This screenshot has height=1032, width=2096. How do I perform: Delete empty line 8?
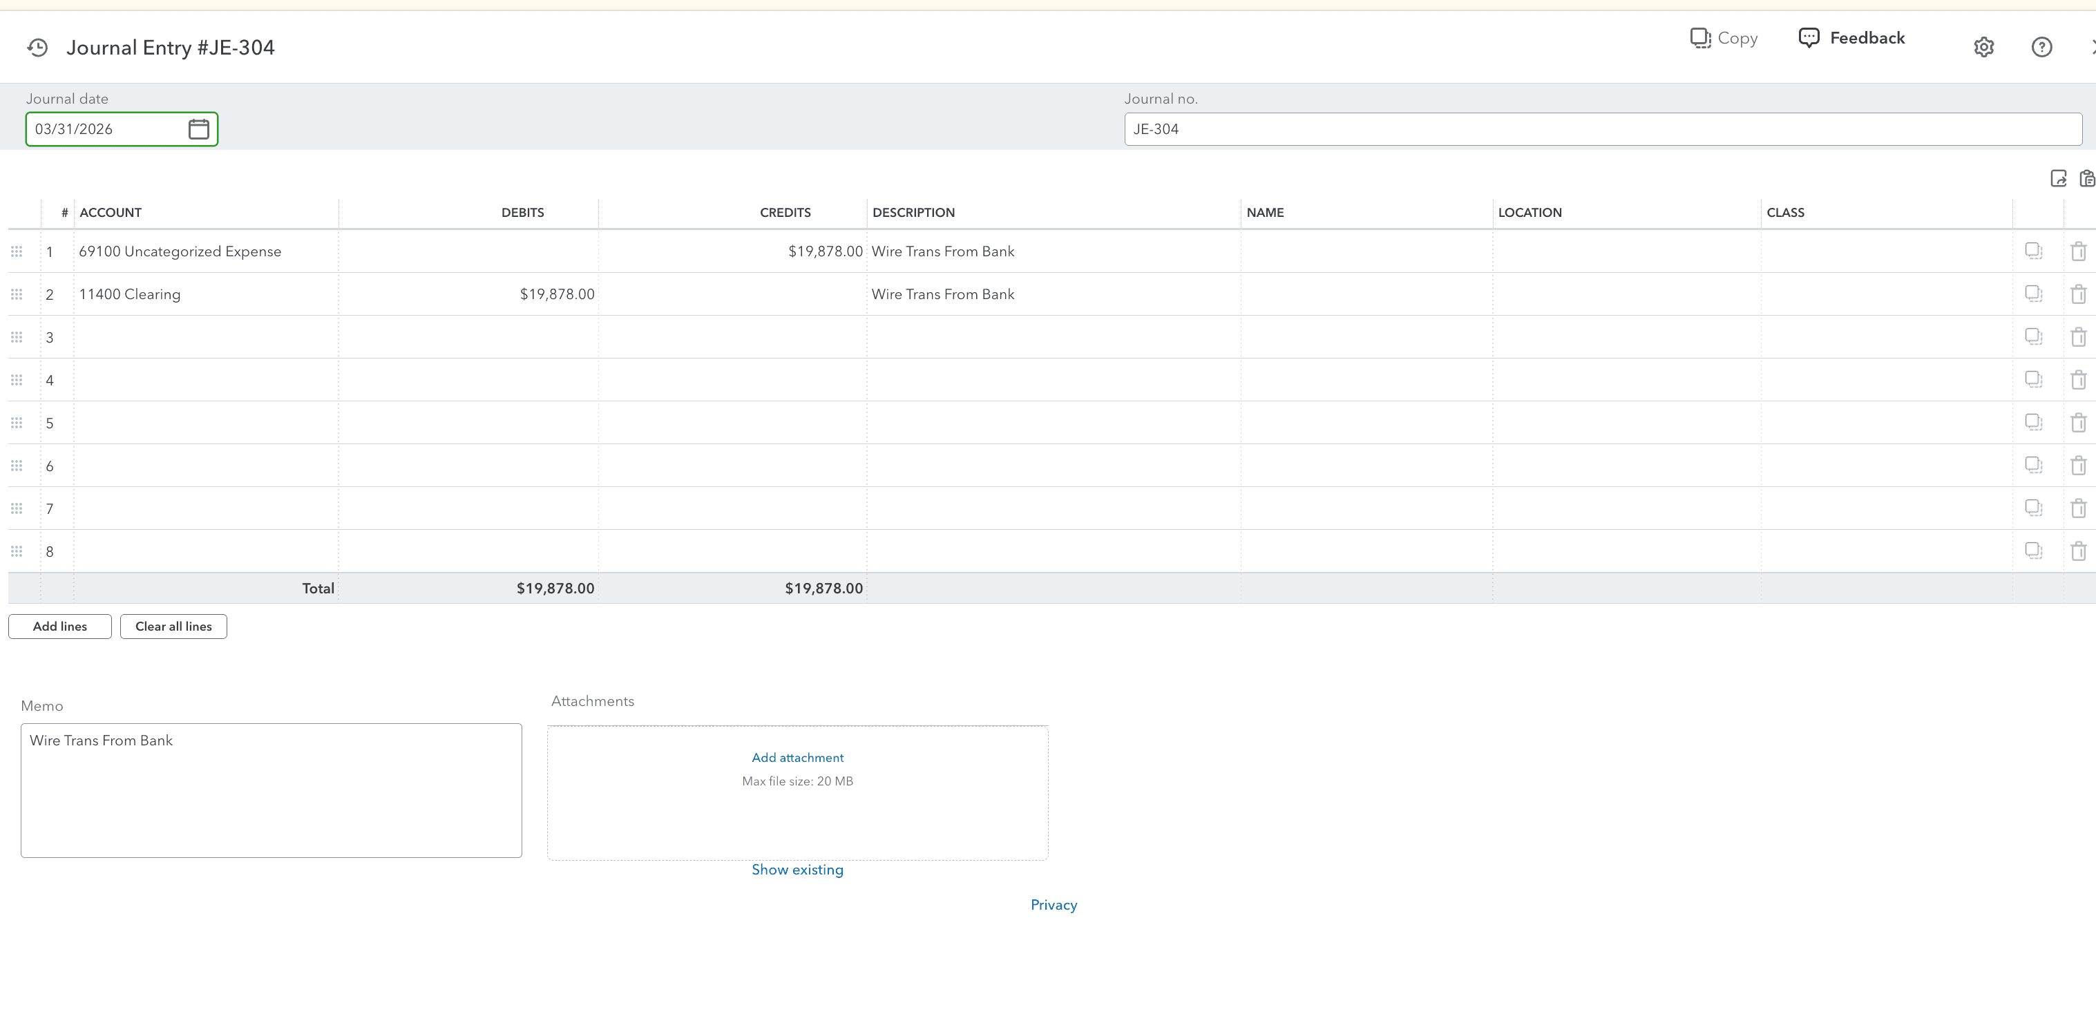pos(2078,551)
